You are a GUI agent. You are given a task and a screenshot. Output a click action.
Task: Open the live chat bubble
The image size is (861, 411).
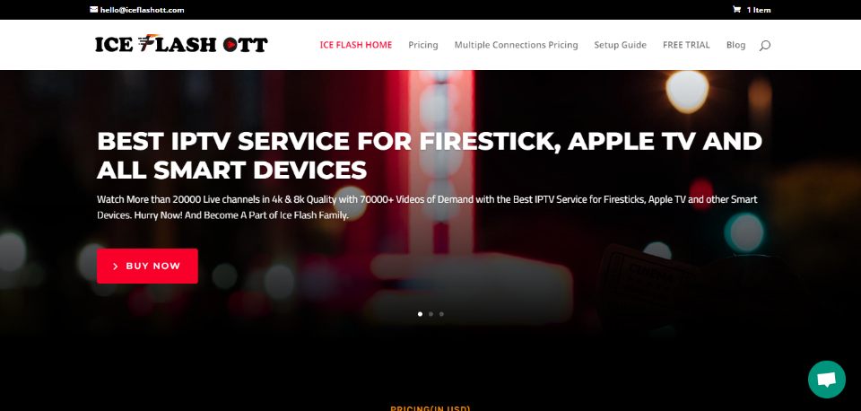tap(826, 379)
